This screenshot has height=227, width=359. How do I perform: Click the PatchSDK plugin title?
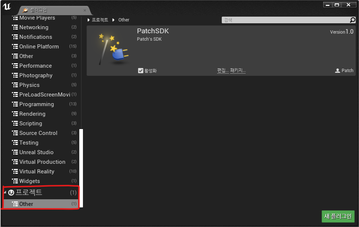(153, 31)
